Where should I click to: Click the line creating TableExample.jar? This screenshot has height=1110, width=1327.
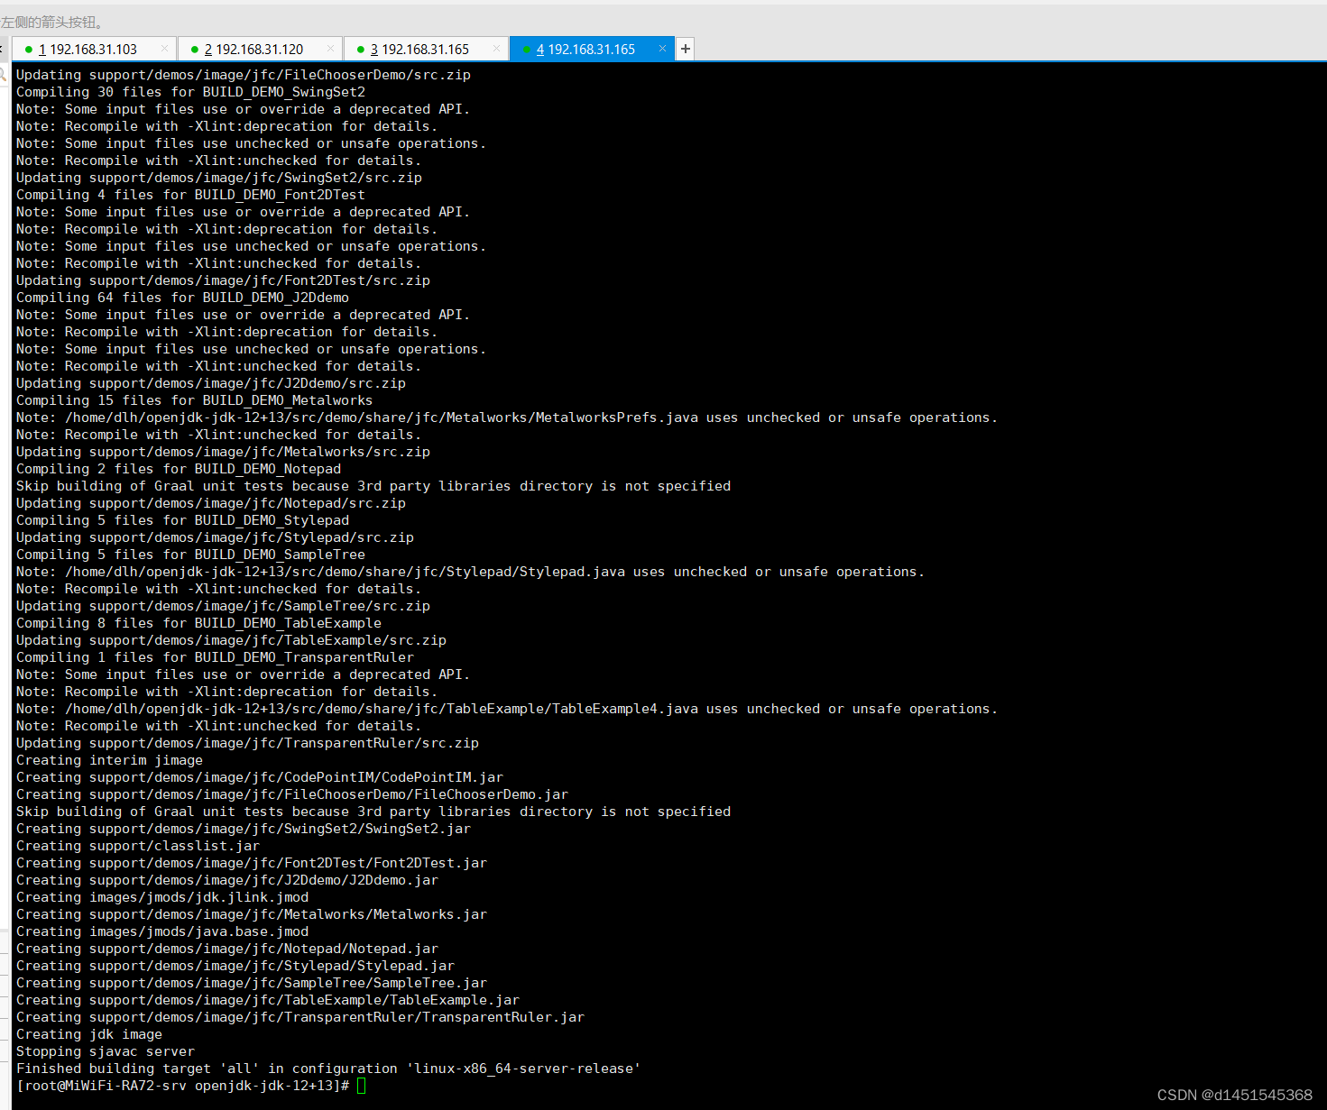268,1000
